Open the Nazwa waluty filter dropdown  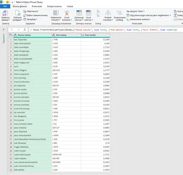tap(50, 35)
